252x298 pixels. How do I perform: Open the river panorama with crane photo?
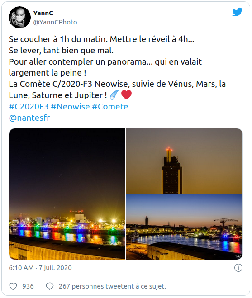185,227
